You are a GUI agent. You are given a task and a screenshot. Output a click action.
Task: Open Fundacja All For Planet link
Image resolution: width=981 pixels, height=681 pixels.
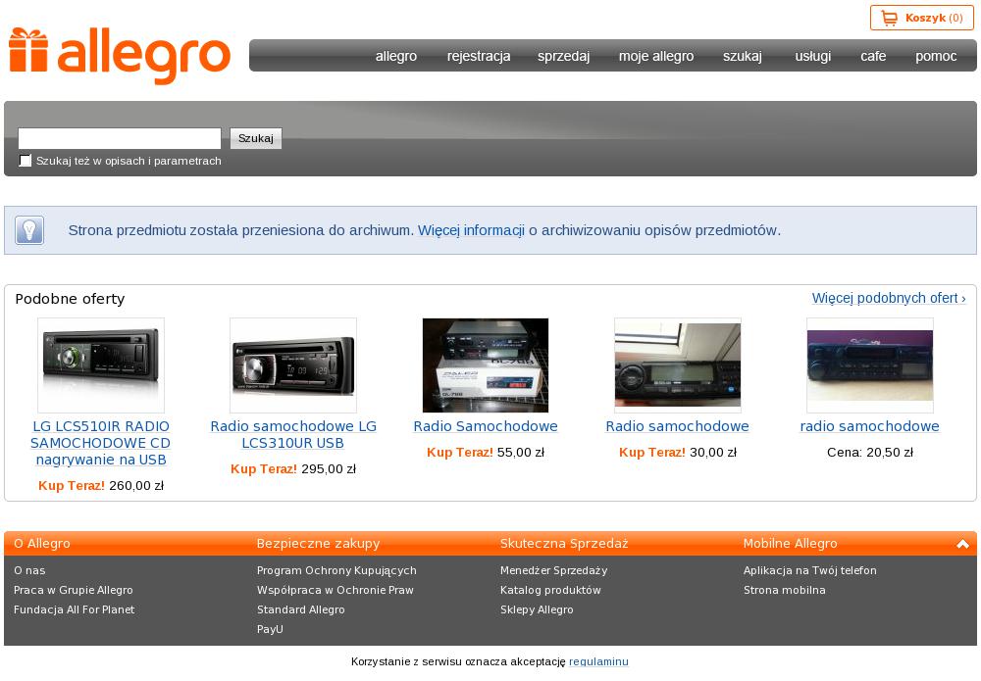pos(74,609)
